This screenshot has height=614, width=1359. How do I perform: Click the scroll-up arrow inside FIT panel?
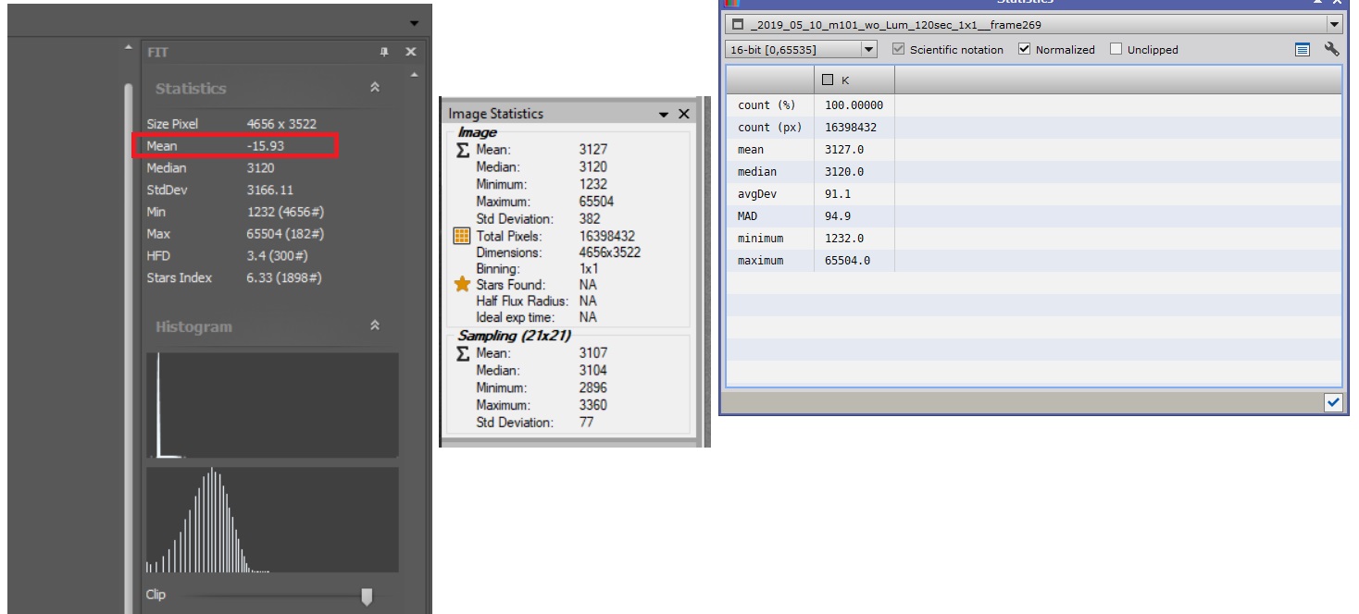click(x=414, y=74)
